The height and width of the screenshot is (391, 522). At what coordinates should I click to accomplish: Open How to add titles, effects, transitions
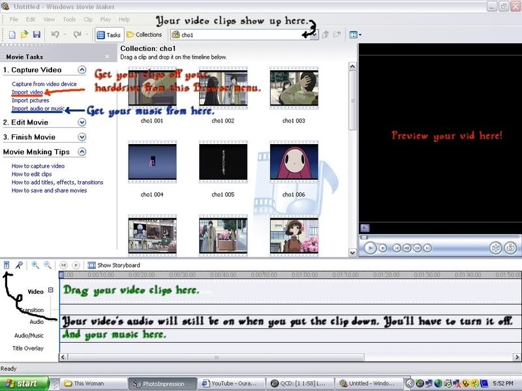click(57, 182)
